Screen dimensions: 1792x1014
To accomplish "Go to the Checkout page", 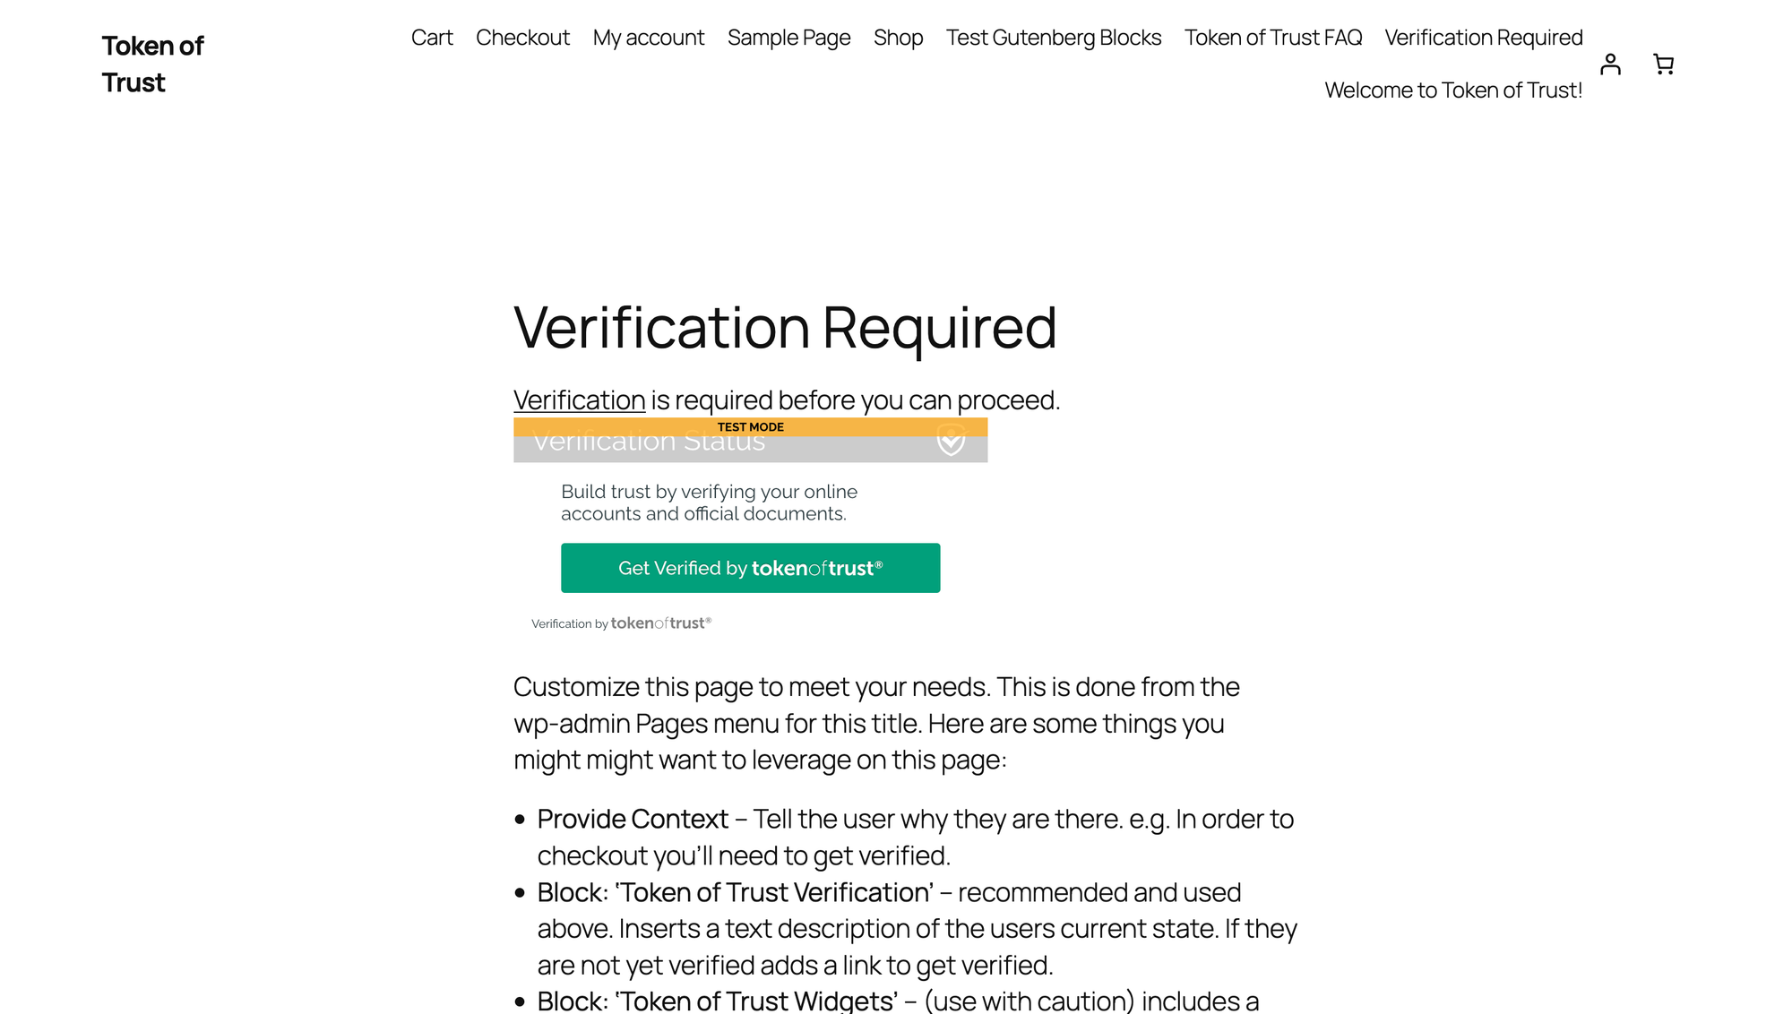I will pyautogui.click(x=522, y=38).
